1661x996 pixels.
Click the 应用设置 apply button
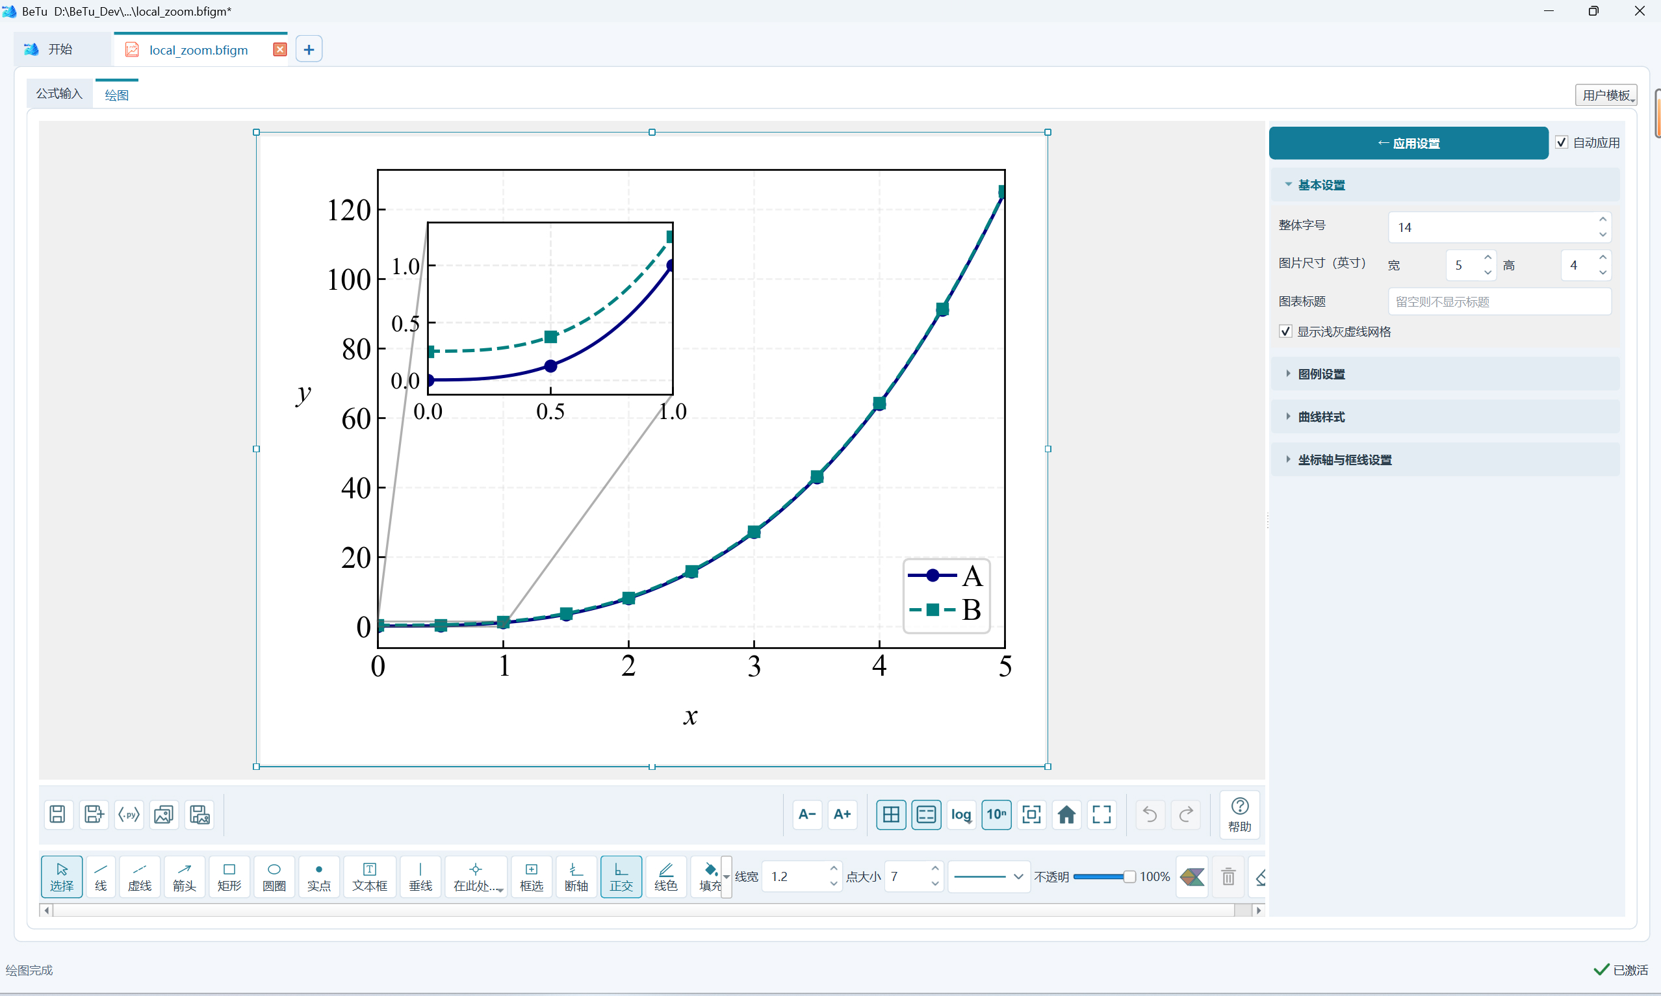[1408, 143]
